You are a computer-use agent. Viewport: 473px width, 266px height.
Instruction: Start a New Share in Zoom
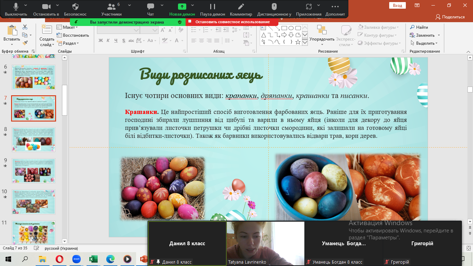point(182,9)
